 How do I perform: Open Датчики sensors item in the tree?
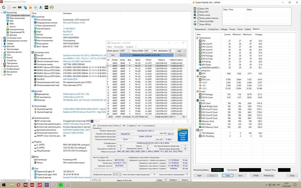[x=13, y=35]
